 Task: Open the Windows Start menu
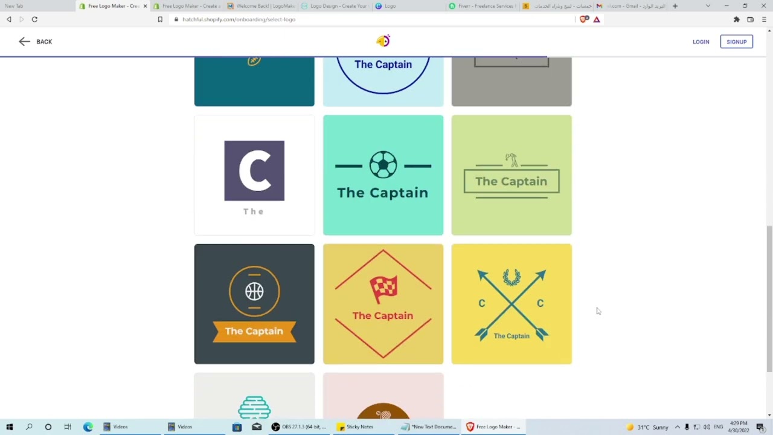tap(9, 427)
